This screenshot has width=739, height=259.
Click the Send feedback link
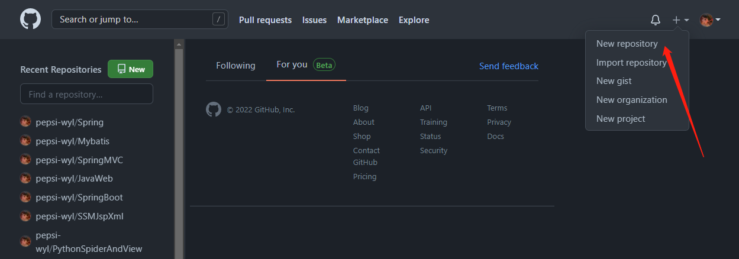pos(509,66)
